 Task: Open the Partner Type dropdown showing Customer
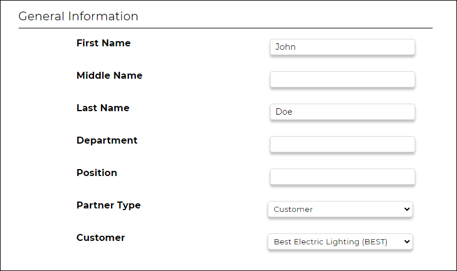(340, 209)
